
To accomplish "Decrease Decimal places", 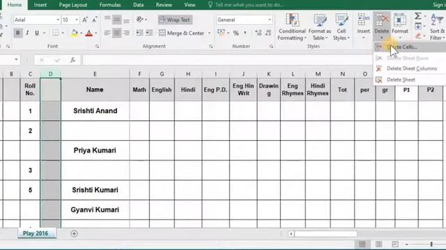I will click(x=268, y=33).
